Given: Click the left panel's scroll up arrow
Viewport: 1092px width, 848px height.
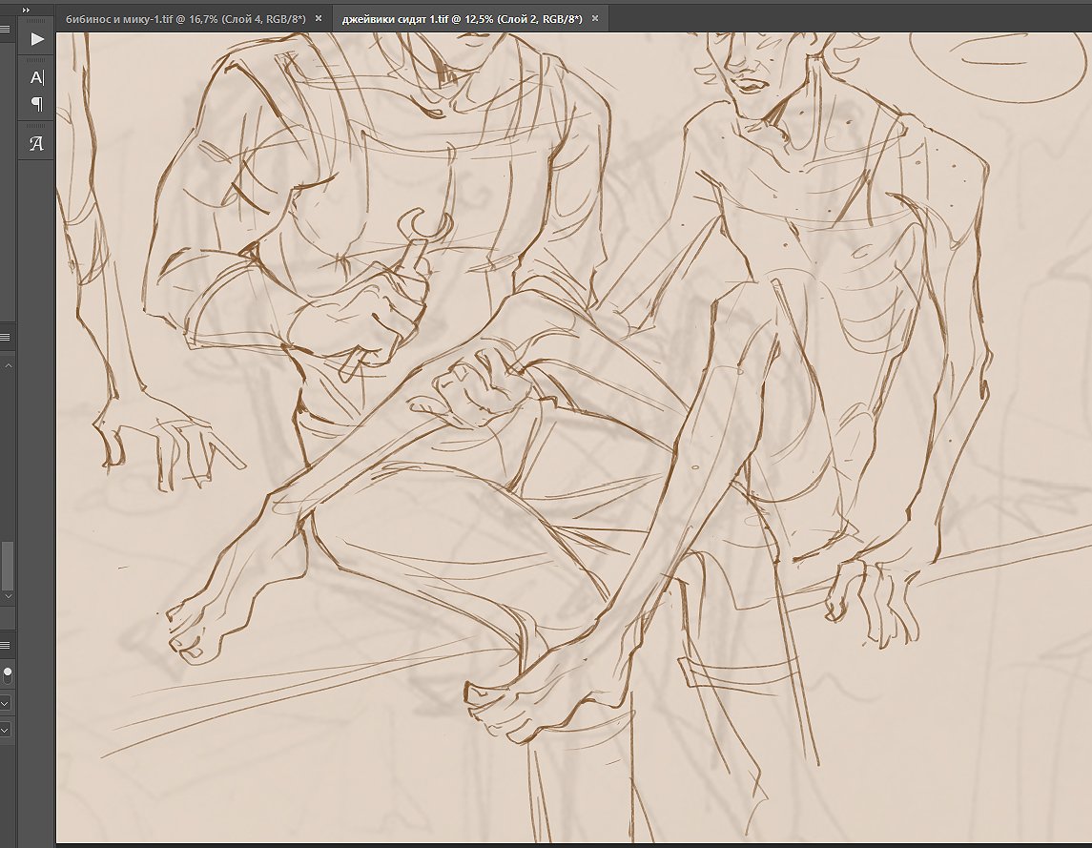Looking at the screenshot, I should click(x=8, y=365).
